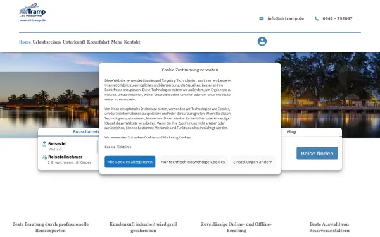The width and height of the screenshot is (380, 237).
Task: Click the Wir verwenden Statistiken-Cookies sentence
Action: 148,137
